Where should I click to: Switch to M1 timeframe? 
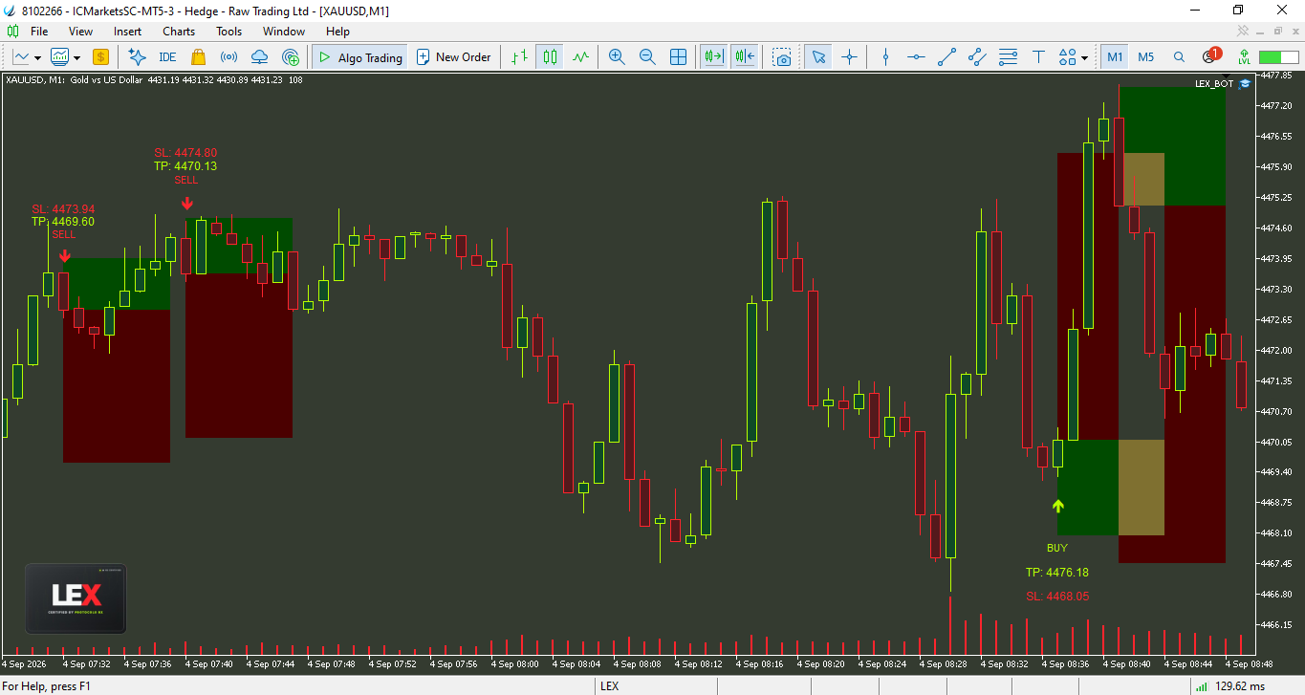1115,57
